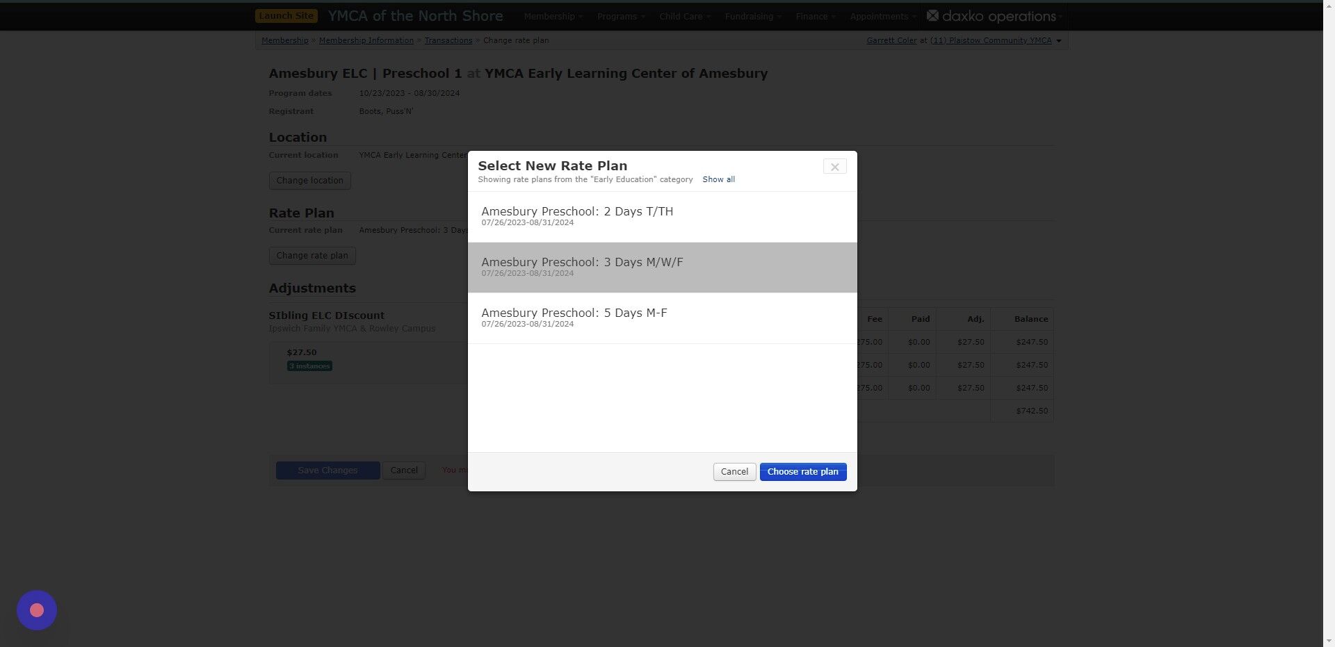The width and height of the screenshot is (1335, 647).
Task: Expand the branch selector arrow beside Plaistow Community YMCA
Action: (x=1058, y=40)
